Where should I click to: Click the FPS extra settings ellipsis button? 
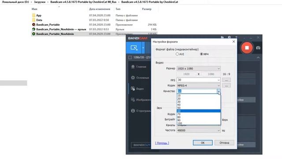tap(226, 80)
